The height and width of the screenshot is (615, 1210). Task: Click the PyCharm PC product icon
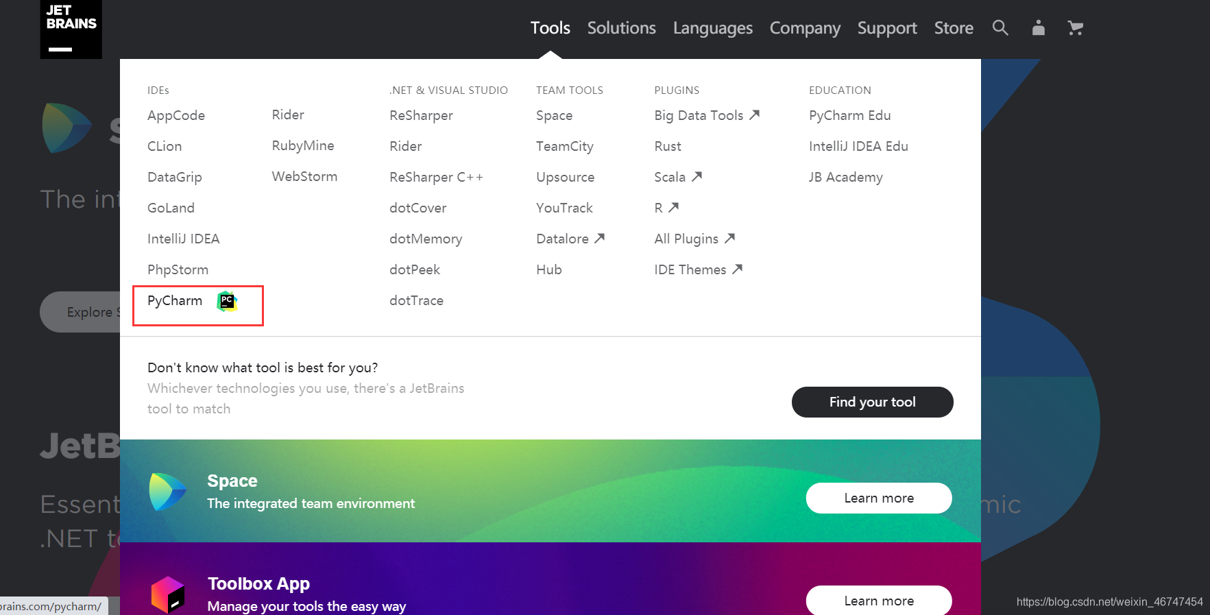point(227,301)
